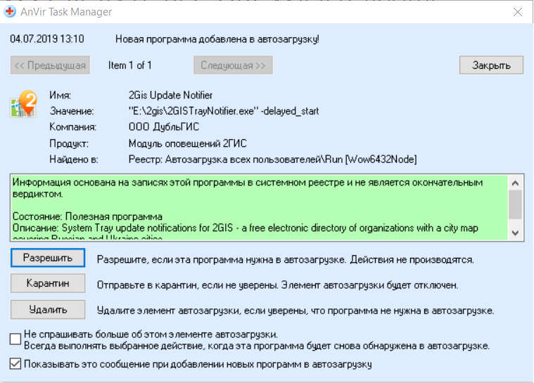
Task: Click 'Новая программа добавлена в автозагрузку!' heading
Action: click(x=217, y=39)
